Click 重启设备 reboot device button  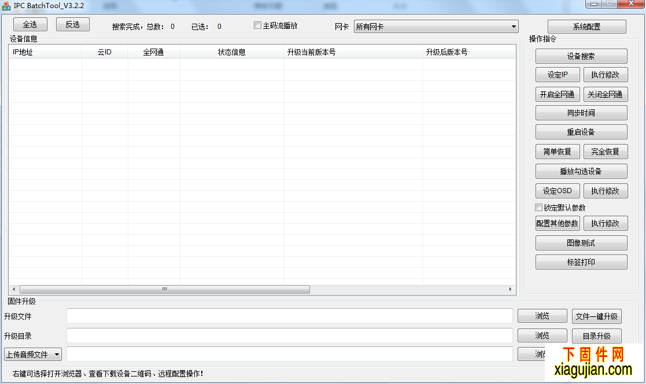pyautogui.click(x=581, y=132)
